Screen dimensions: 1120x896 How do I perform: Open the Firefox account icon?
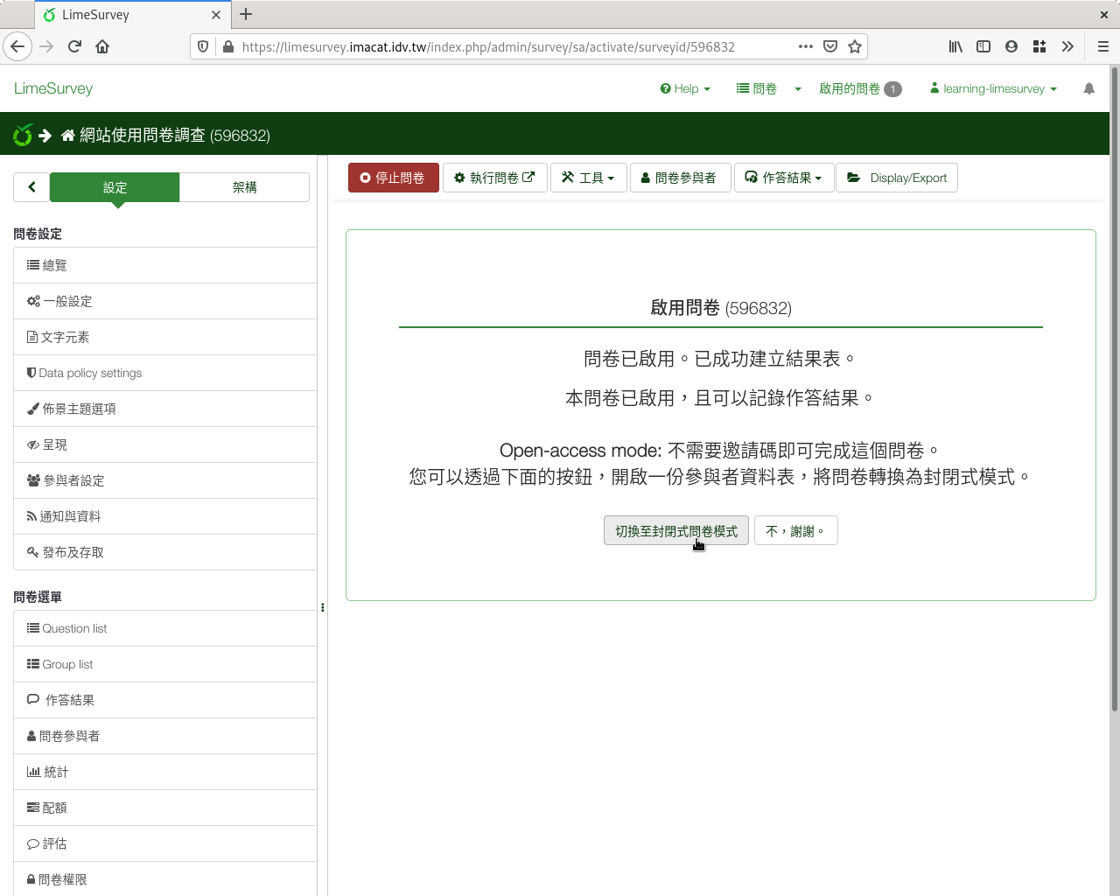pos(1011,46)
